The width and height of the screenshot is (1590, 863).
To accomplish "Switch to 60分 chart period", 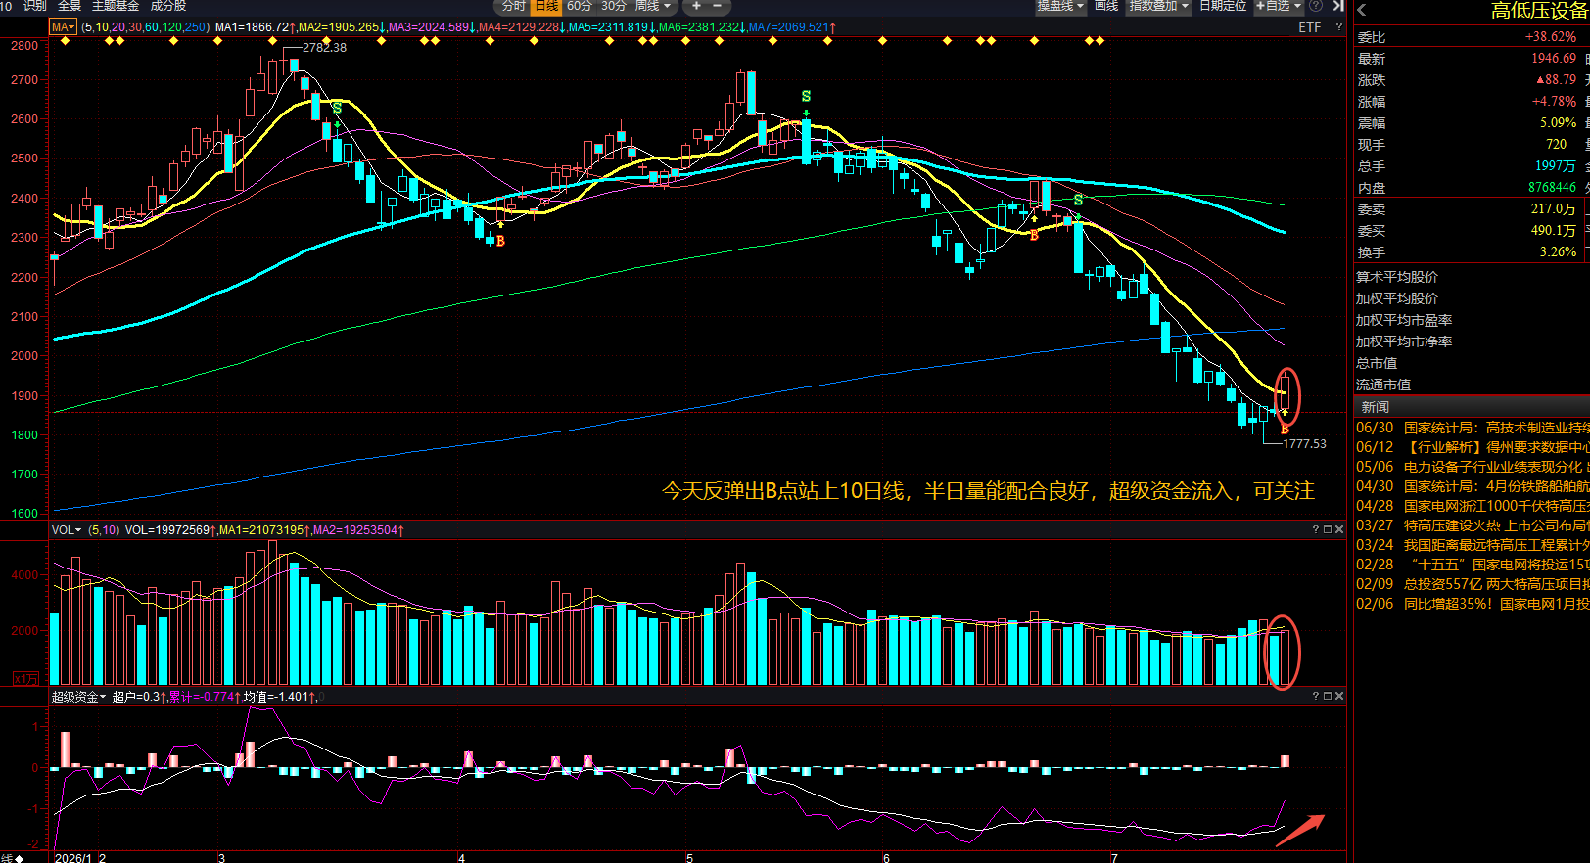I will (580, 6).
